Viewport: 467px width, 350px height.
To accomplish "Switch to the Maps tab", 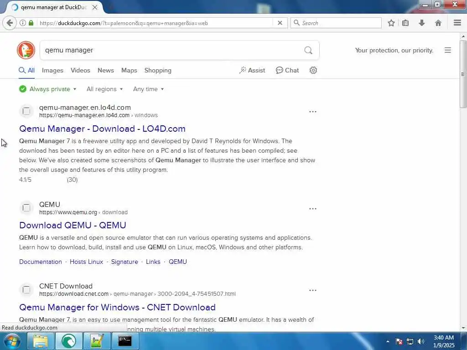I will [x=129, y=70].
